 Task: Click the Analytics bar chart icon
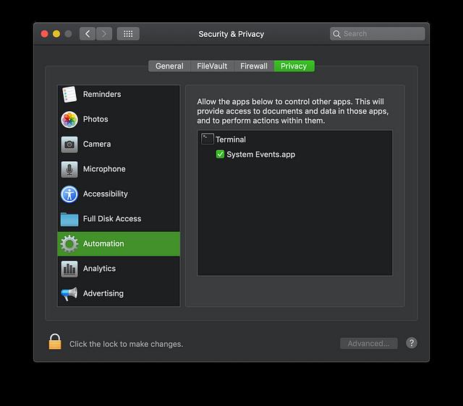(x=69, y=269)
